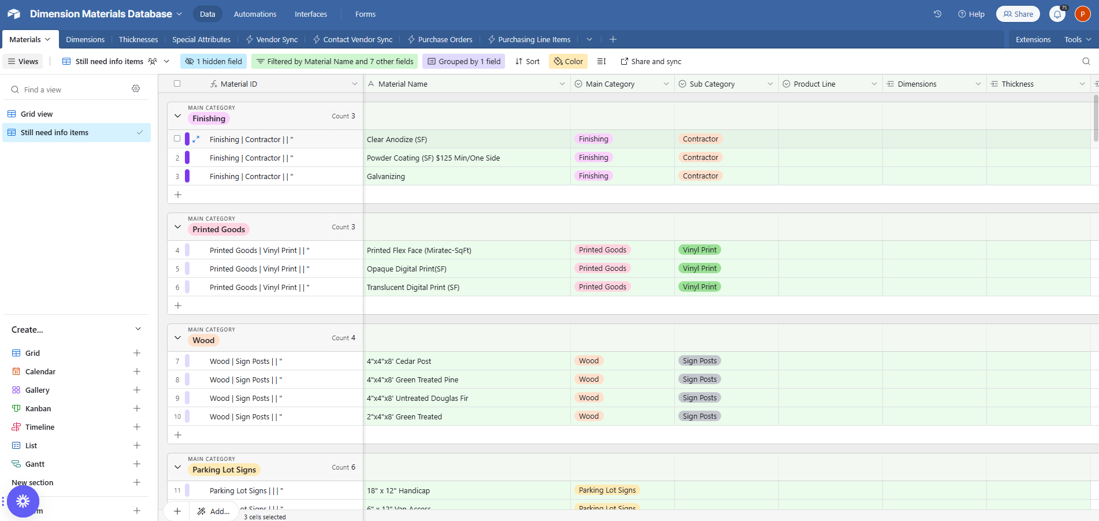Open user profile avatar P

pyautogui.click(x=1082, y=14)
